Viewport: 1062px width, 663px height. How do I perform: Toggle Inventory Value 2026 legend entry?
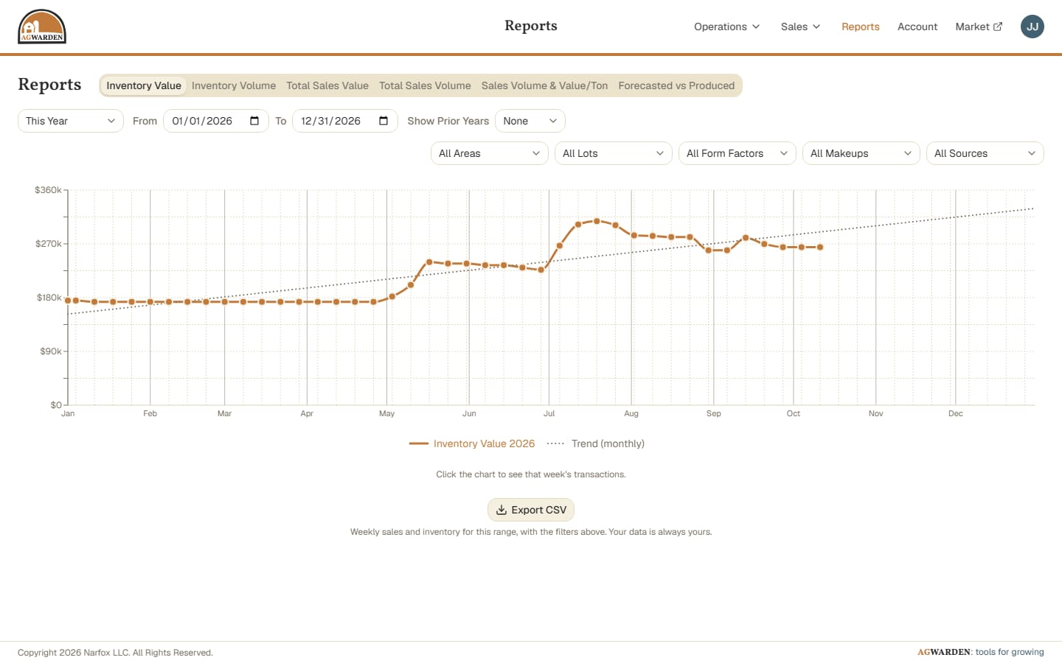472,443
